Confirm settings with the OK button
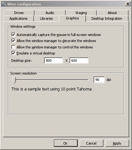132x150 pixels. point(66,143)
